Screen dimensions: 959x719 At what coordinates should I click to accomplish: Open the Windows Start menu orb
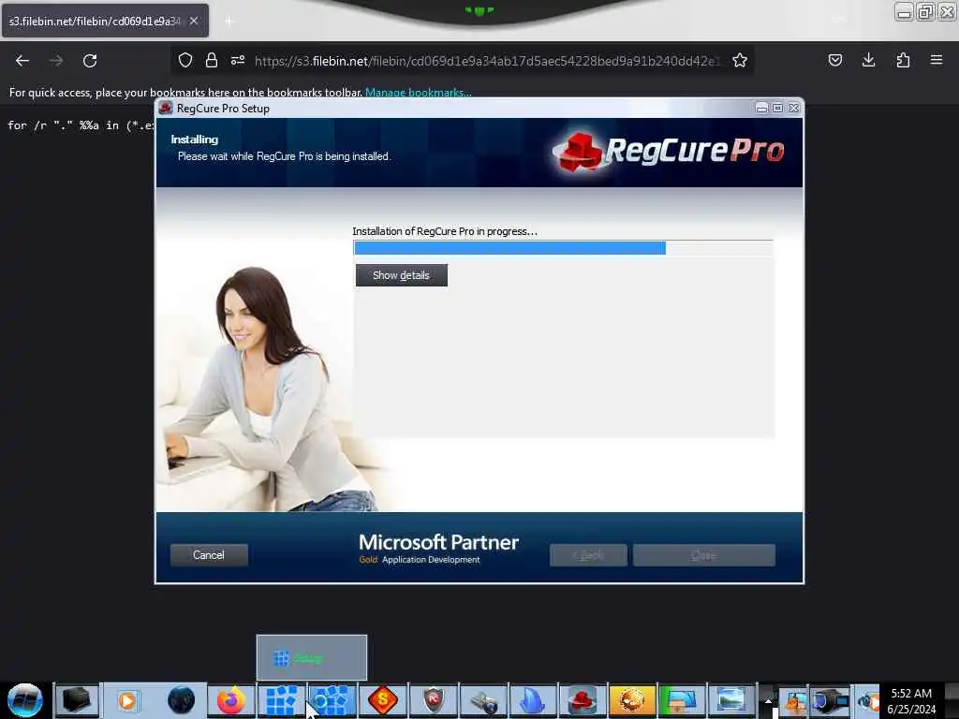click(x=25, y=700)
